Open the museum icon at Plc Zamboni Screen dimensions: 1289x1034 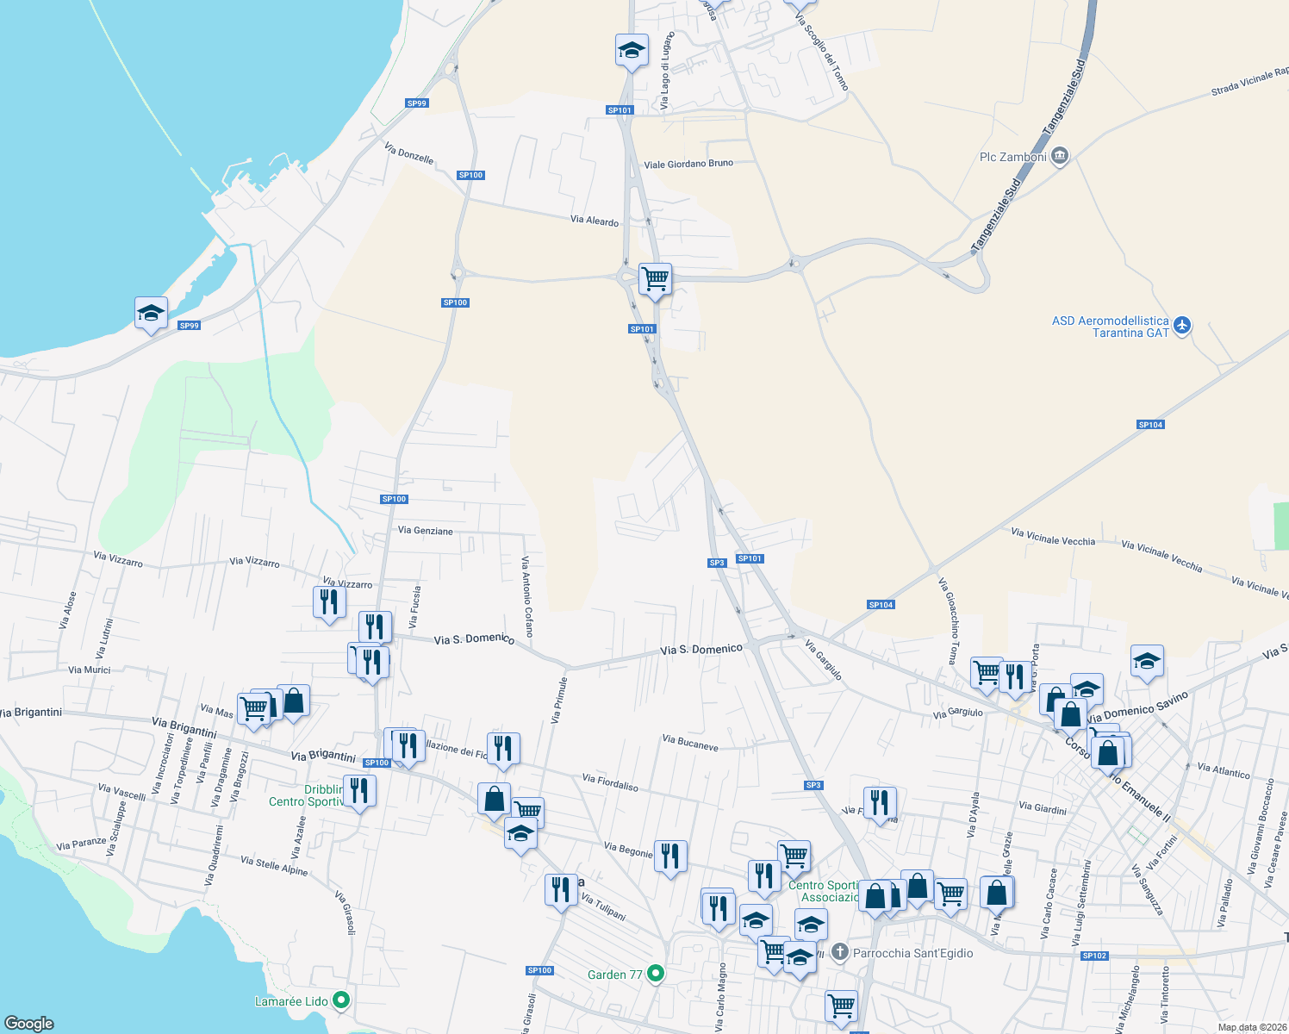pyautogui.click(x=1059, y=156)
